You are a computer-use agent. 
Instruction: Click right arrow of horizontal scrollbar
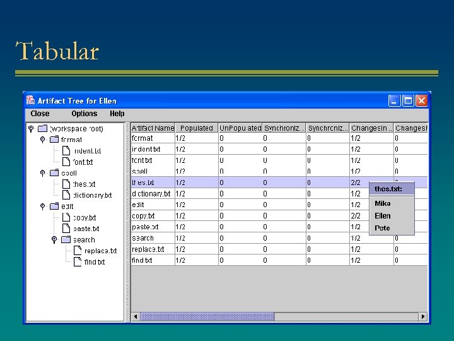[x=423, y=316]
